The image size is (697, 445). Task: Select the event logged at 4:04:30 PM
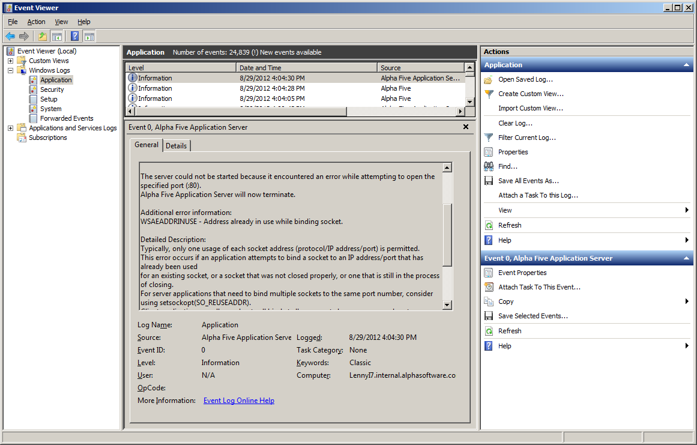(x=295, y=78)
